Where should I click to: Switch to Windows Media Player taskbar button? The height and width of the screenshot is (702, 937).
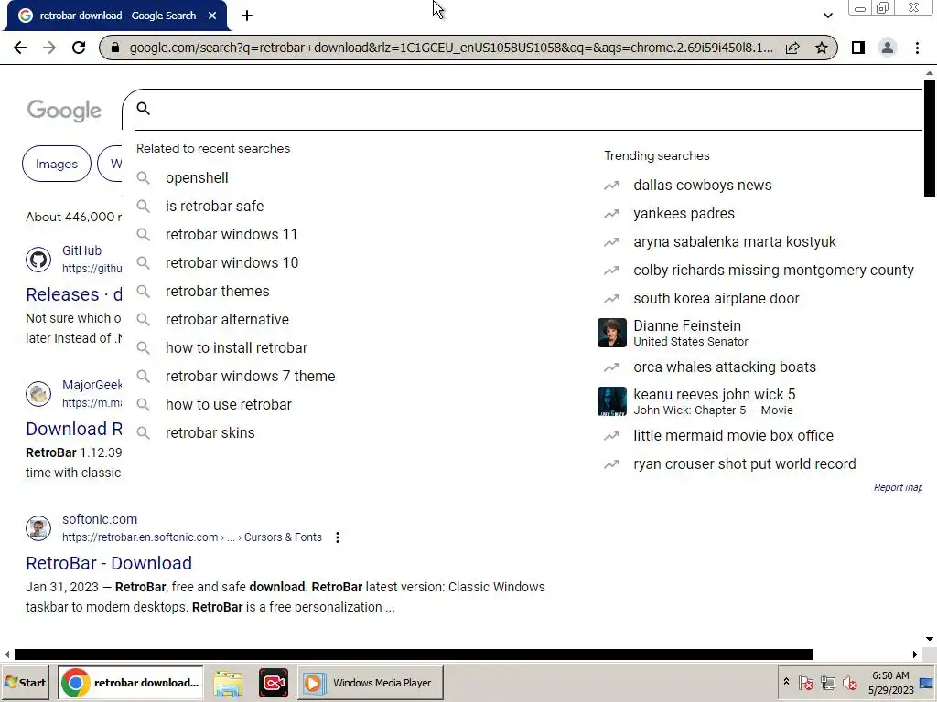coord(371,682)
